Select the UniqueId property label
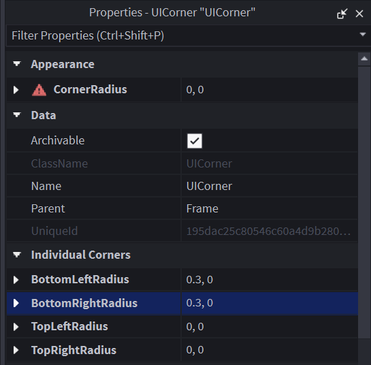 (54, 231)
